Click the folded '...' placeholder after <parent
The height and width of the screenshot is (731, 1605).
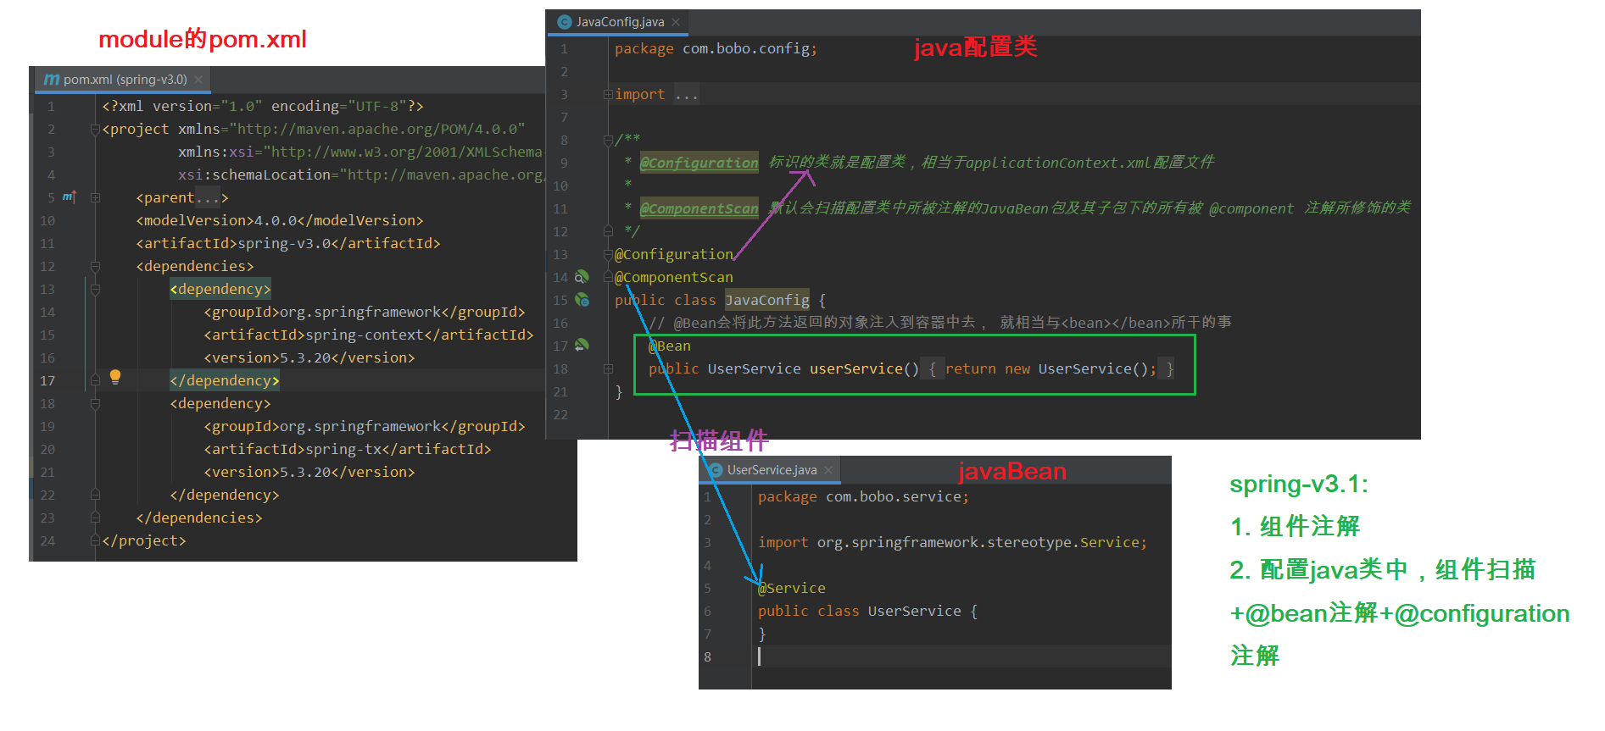click(x=208, y=197)
